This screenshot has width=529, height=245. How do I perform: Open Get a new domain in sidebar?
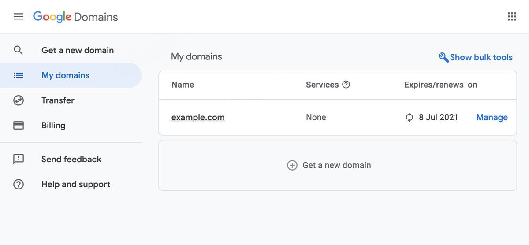click(x=78, y=50)
